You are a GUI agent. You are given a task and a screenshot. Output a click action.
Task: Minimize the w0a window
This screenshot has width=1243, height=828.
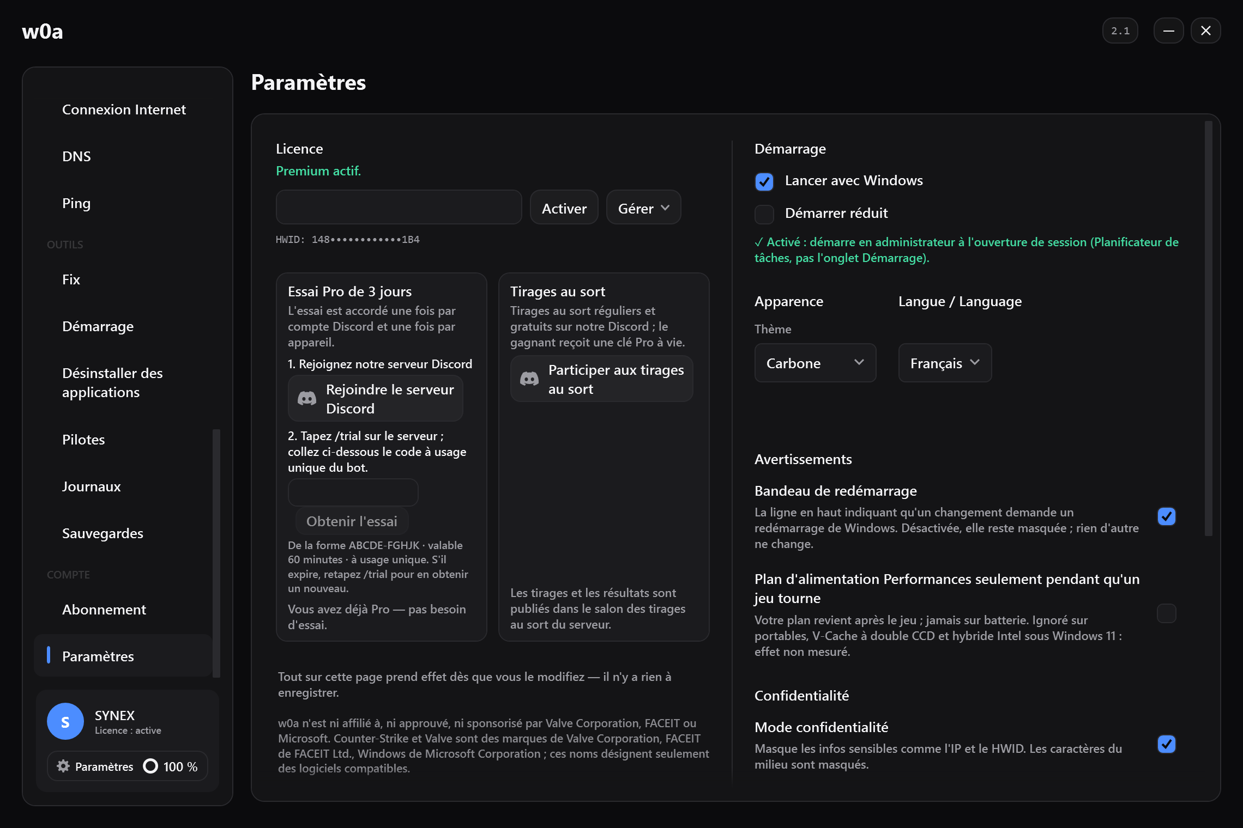(1168, 31)
